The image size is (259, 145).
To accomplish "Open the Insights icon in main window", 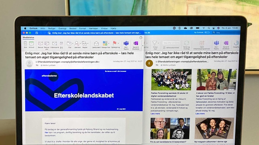I will point(236,43).
